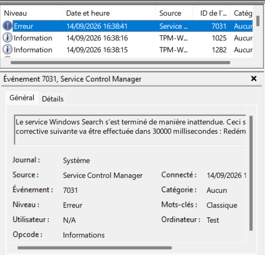Click inside the Windows Search description text box

tap(130, 130)
